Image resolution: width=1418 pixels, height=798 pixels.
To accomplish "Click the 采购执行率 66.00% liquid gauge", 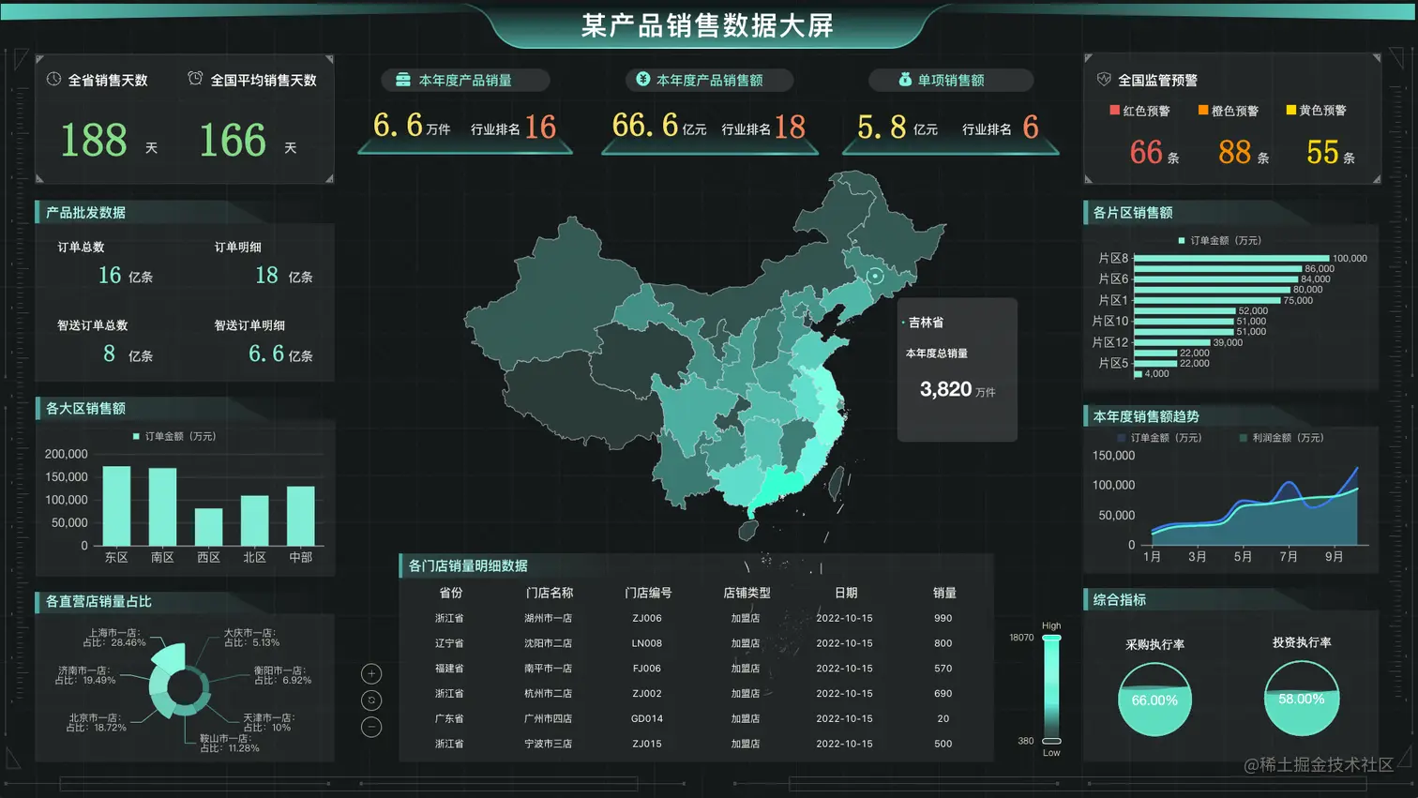I will pyautogui.click(x=1154, y=700).
